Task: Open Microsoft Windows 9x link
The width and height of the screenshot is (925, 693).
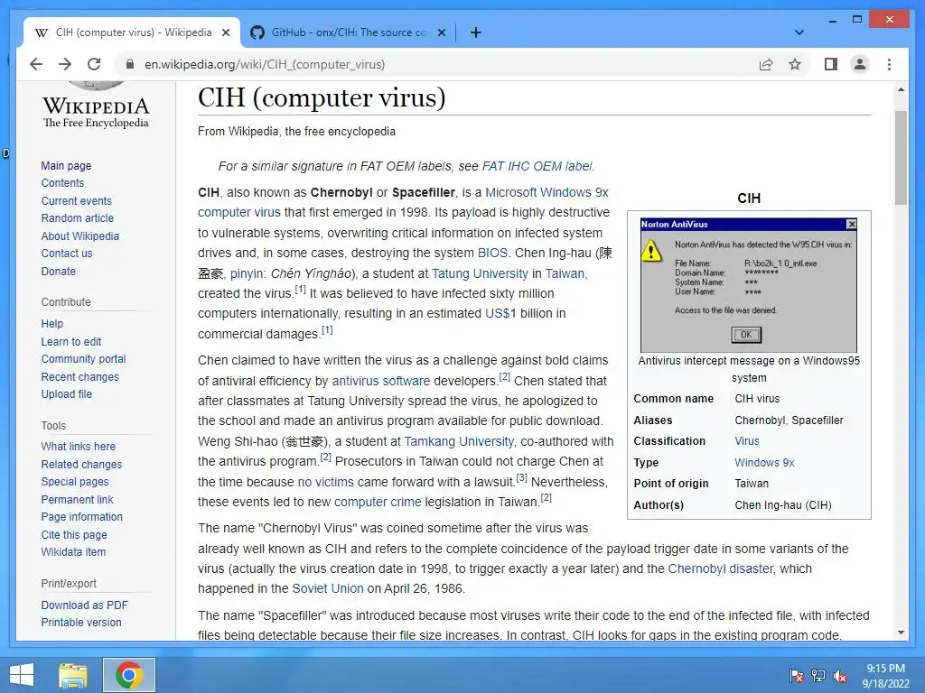Action: [x=547, y=192]
